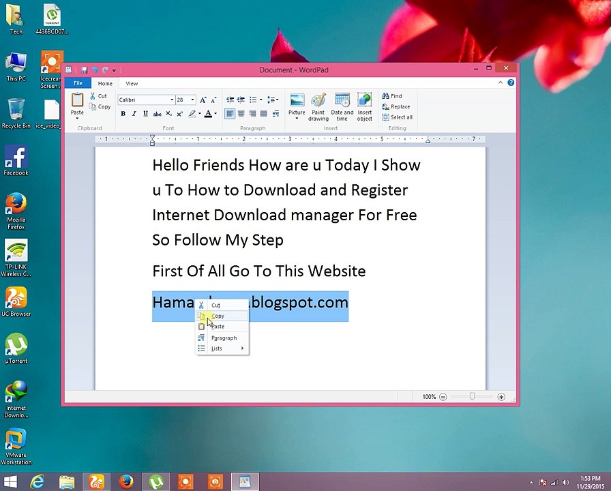Click Replace in the Editing group
Image resolution: width=611 pixels, height=491 pixels.
point(396,106)
